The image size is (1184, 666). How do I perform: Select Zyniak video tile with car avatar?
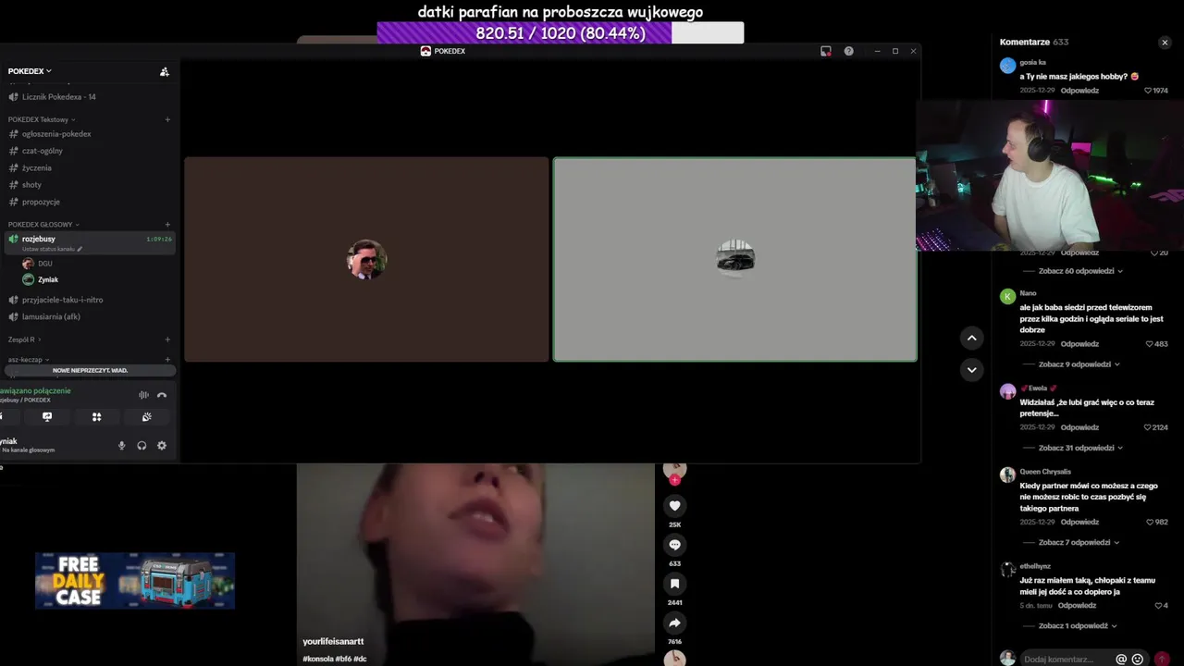tap(735, 259)
